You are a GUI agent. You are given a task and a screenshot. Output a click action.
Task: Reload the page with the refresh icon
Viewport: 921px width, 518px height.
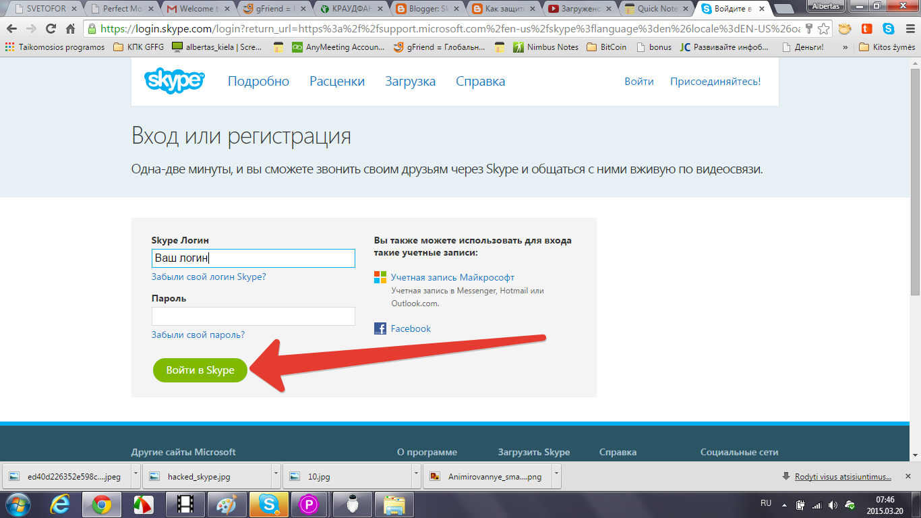click(x=51, y=29)
